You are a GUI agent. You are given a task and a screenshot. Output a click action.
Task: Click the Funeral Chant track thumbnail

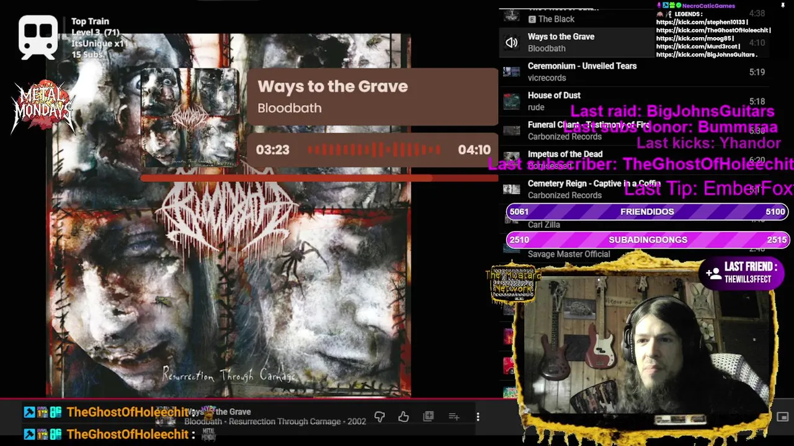tap(511, 131)
